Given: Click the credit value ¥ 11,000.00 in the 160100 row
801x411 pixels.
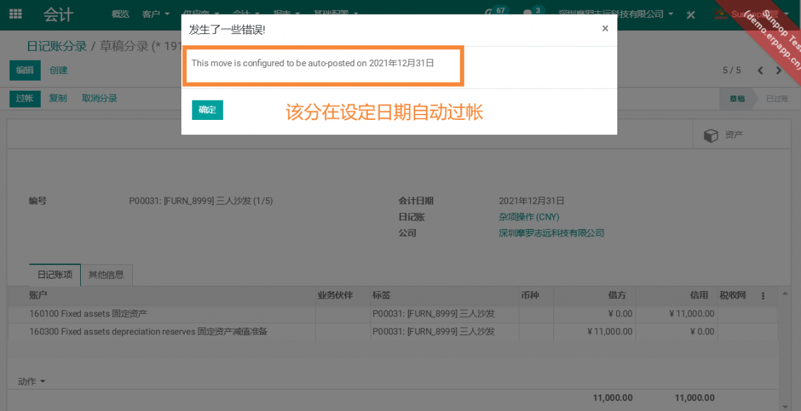Looking at the screenshot, I should 692,314.
